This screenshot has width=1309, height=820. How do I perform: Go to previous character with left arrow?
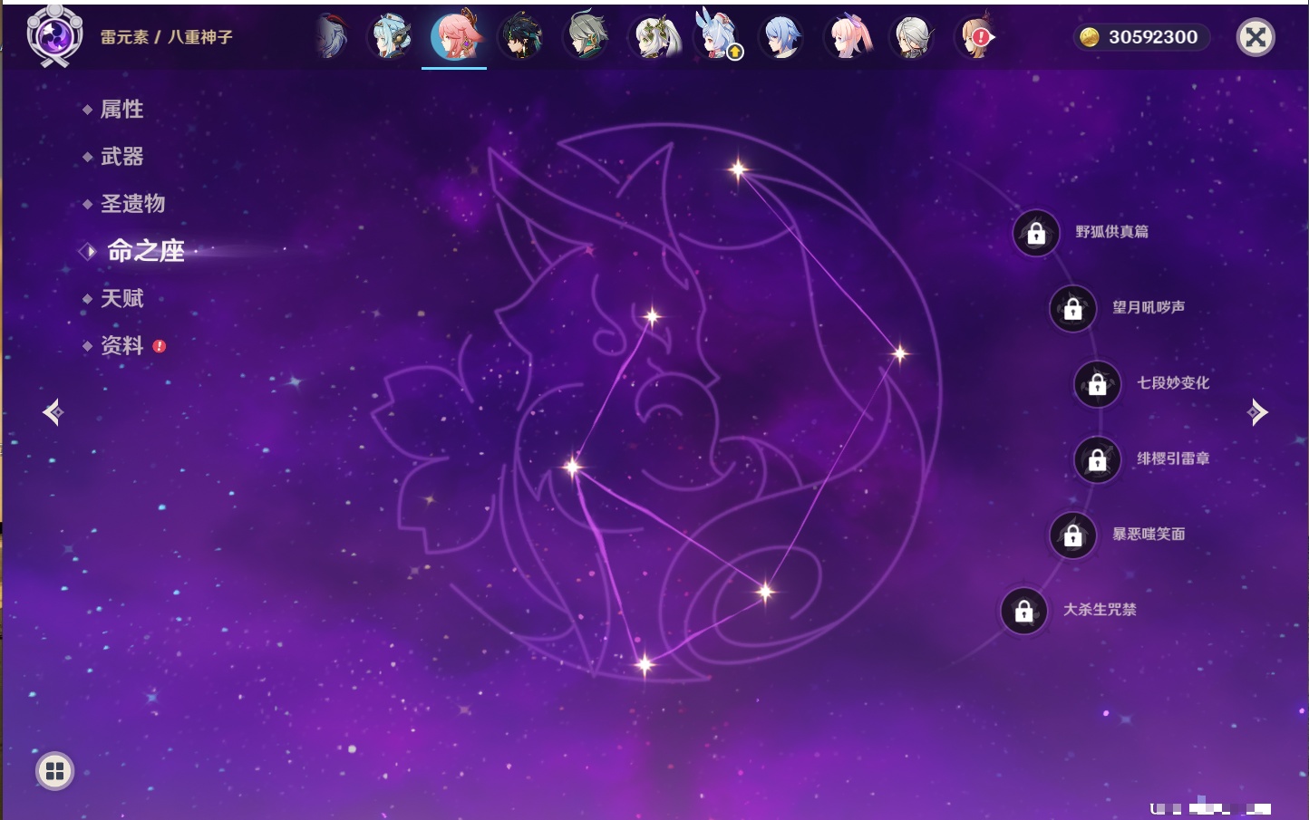(x=53, y=412)
